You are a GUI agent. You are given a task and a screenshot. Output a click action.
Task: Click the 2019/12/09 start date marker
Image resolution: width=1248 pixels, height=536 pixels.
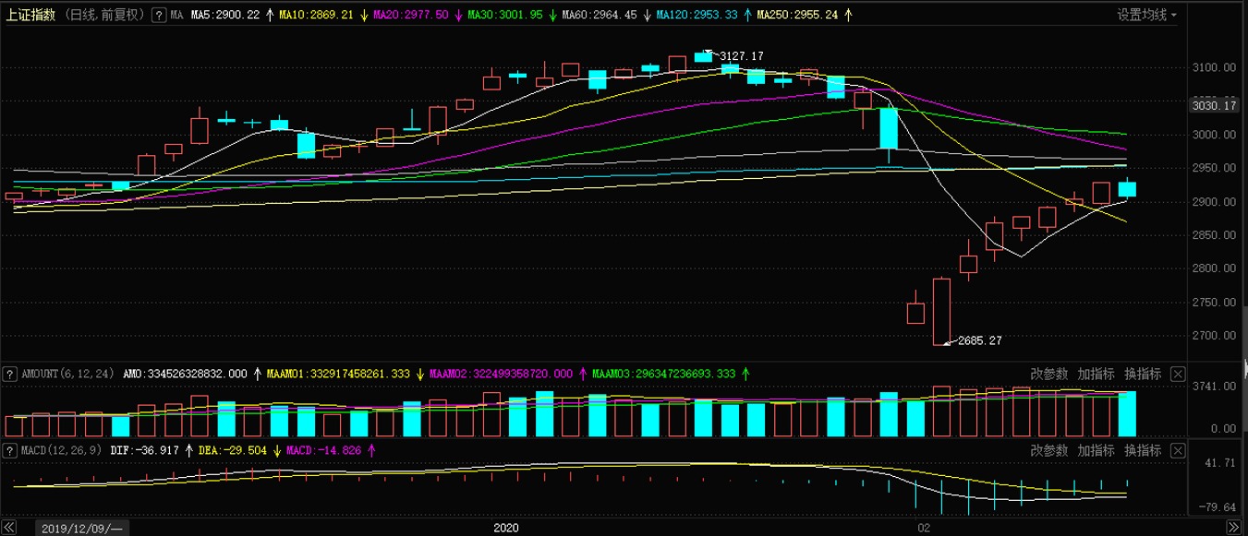click(x=82, y=528)
